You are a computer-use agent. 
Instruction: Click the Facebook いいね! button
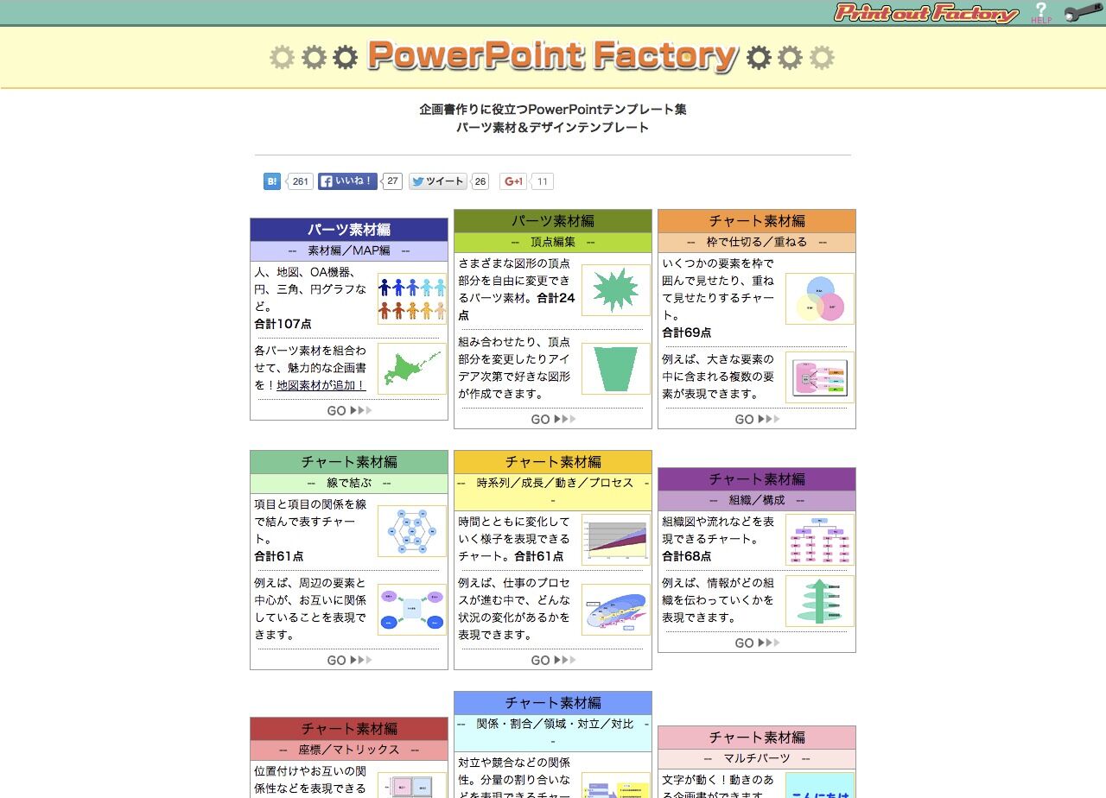pos(347,181)
